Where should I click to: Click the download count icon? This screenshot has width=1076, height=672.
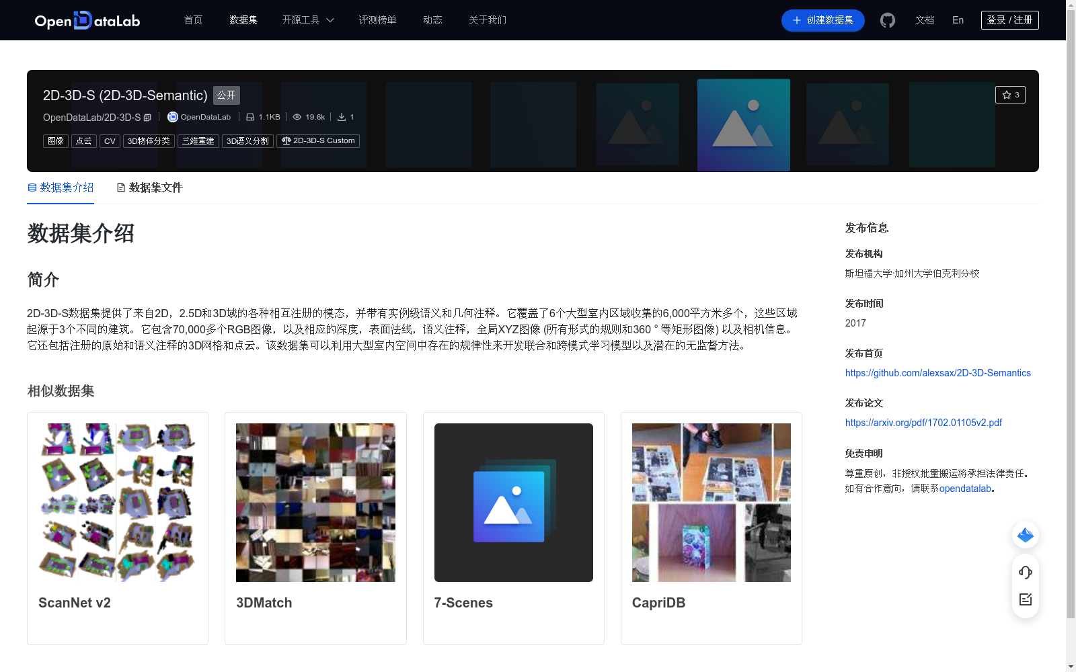coord(342,117)
